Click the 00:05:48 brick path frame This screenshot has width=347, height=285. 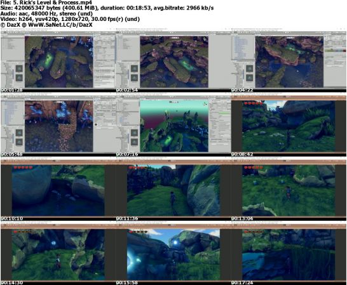pyautogui.click(x=58, y=124)
